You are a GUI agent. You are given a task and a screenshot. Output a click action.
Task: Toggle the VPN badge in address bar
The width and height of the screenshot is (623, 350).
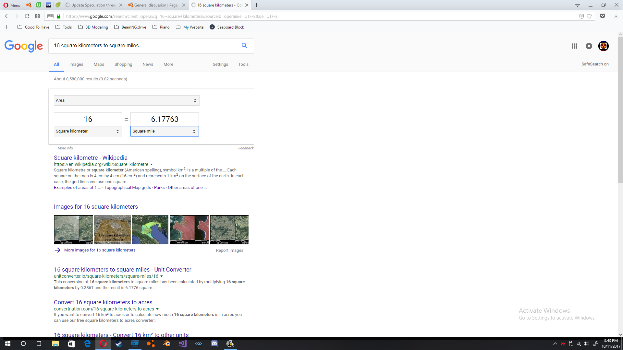click(50, 16)
